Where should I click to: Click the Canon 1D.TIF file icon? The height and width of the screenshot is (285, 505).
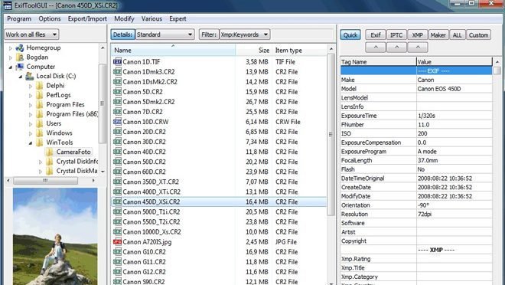coord(117,61)
